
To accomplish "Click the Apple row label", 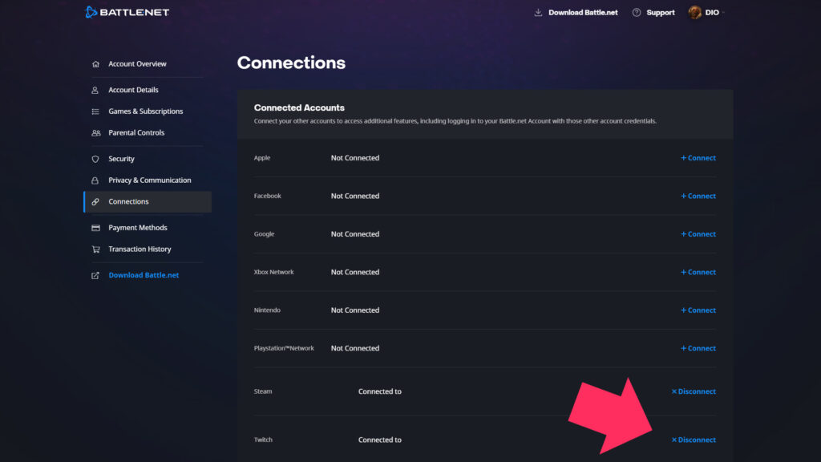I will pos(262,158).
